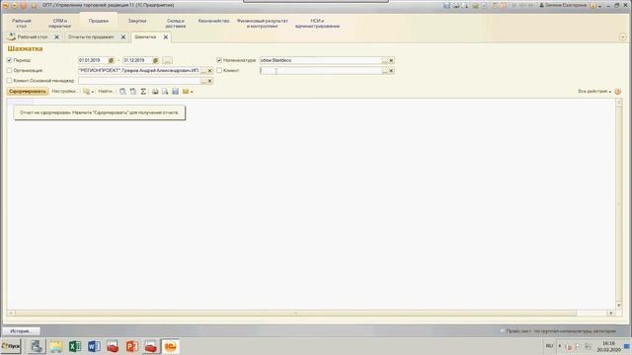Clear the Клиент field value
The height and width of the screenshot is (355, 632).
391,70
